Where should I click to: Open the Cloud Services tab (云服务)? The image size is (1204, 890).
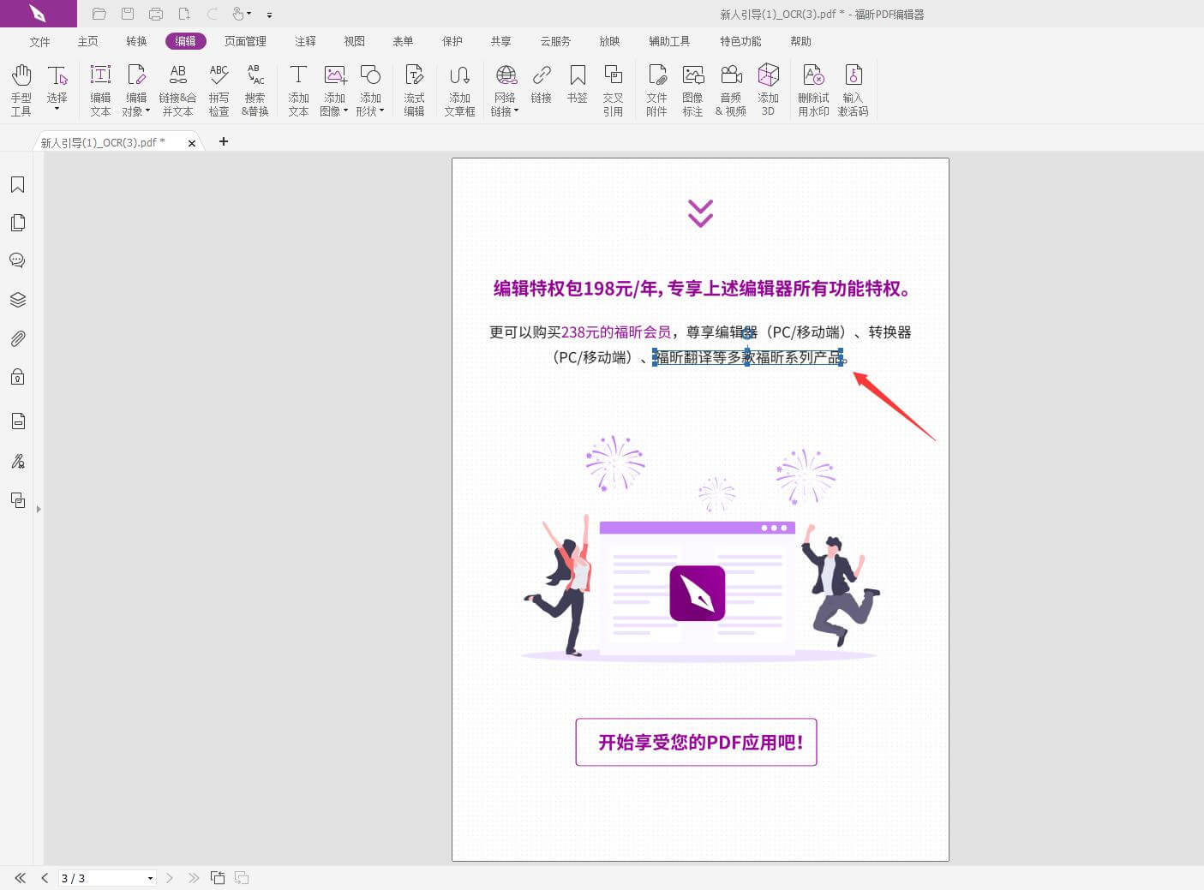coord(555,41)
